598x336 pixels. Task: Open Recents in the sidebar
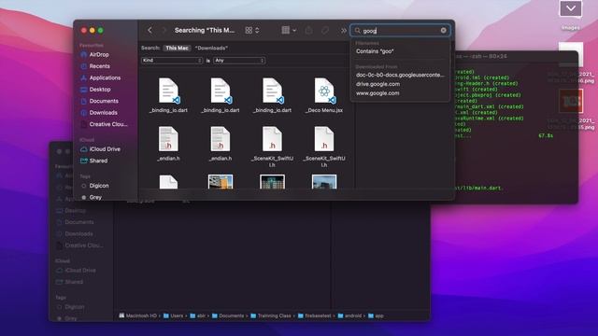click(100, 66)
